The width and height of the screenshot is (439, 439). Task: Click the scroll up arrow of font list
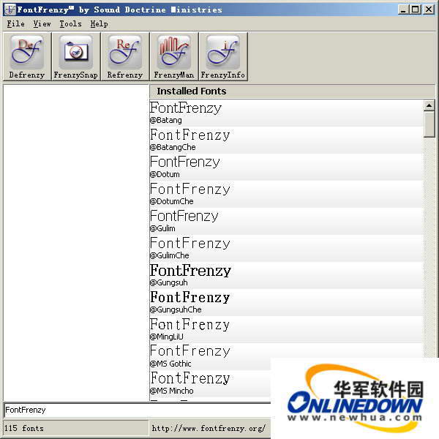429,105
